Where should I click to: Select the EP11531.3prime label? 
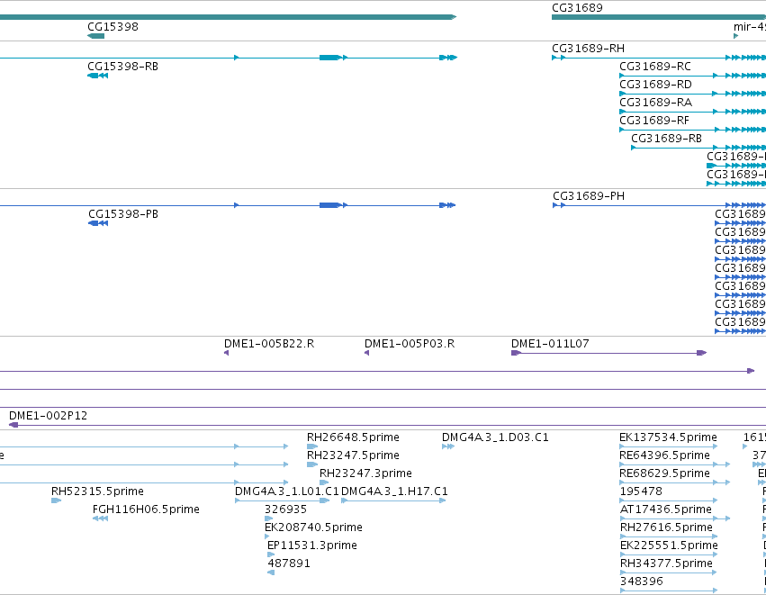pyautogui.click(x=312, y=545)
